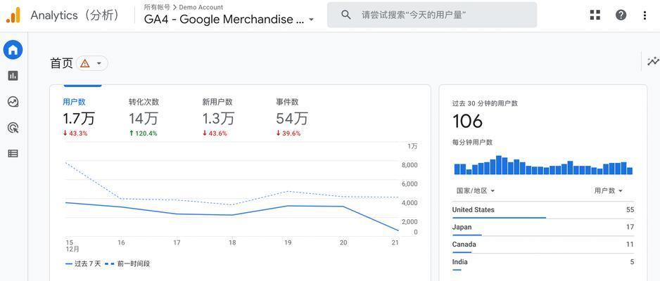Click the United States country row
Image resolution: width=660 pixels, height=281 pixels.
[x=543, y=210]
